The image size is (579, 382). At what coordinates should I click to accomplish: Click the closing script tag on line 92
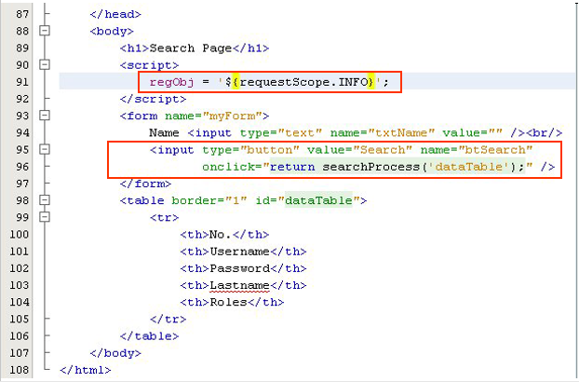coord(153,99)
